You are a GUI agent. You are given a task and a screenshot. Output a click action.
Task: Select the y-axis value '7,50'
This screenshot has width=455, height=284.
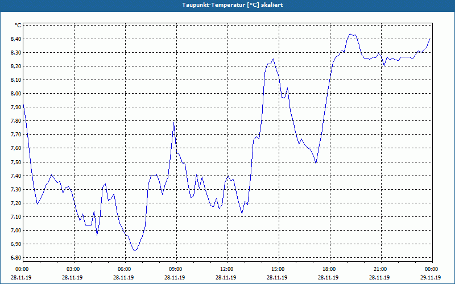[16, 162]
